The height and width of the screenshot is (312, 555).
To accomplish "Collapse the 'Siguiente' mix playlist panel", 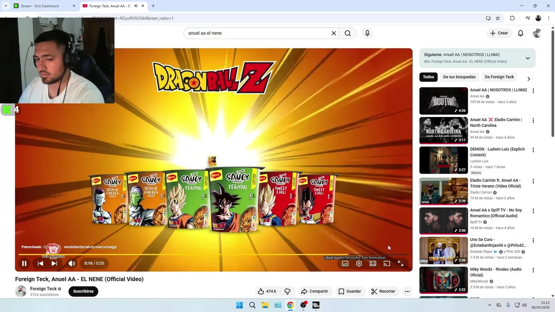I will tap(528, 58).
